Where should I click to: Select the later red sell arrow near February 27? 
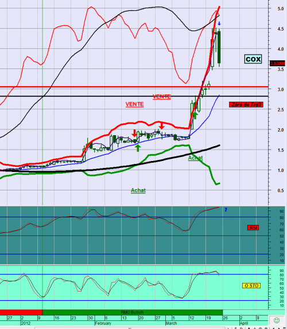coord(161,125)
